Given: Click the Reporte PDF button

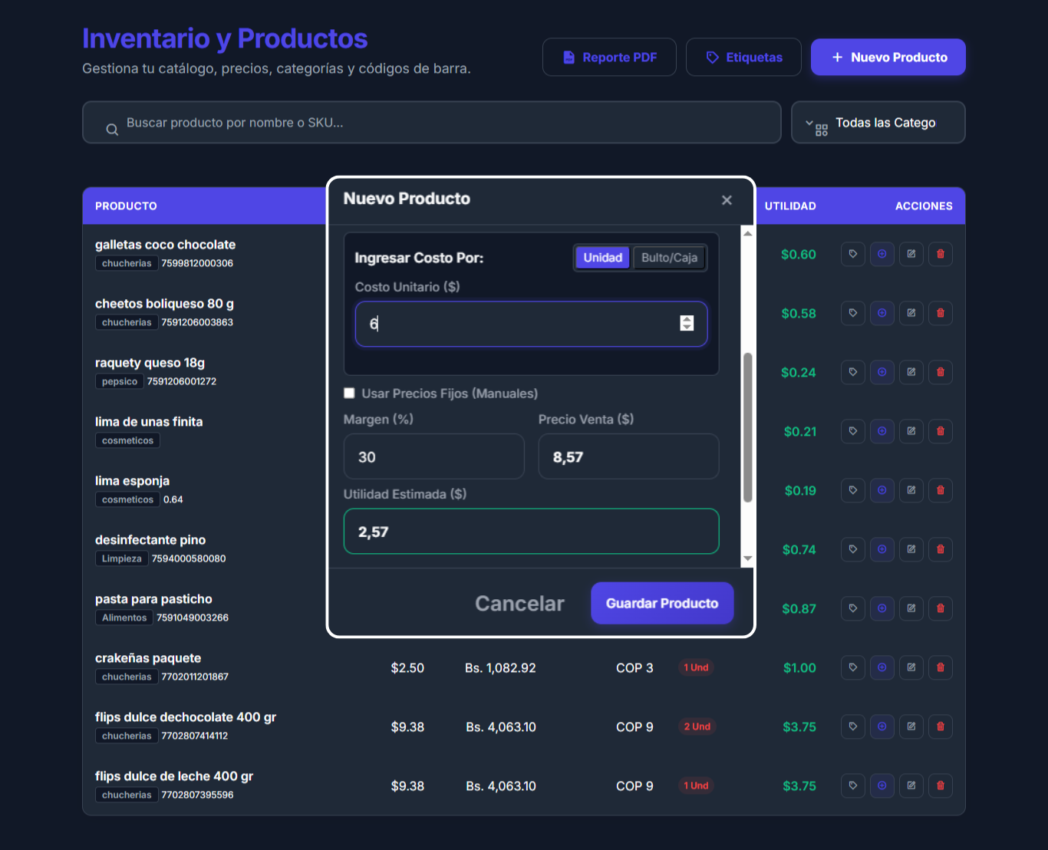Looking at the screenshot, I should click(x=609, y=58).
